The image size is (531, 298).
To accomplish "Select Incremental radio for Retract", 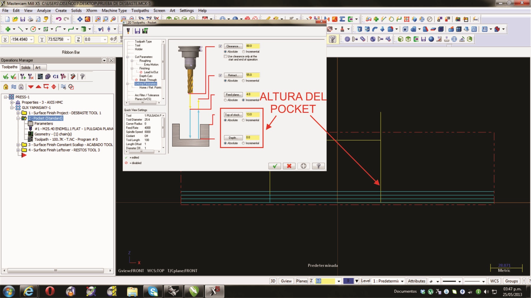I will click(x=243, y=81).
